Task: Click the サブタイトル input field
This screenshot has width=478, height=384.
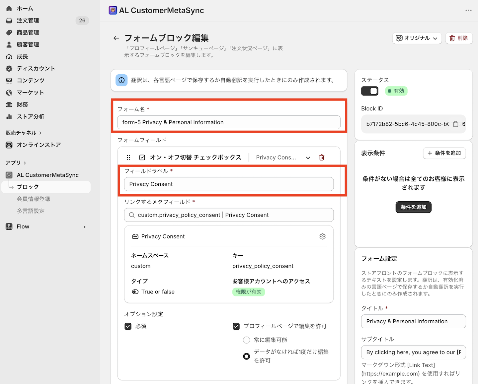Action: click(413, 352)
